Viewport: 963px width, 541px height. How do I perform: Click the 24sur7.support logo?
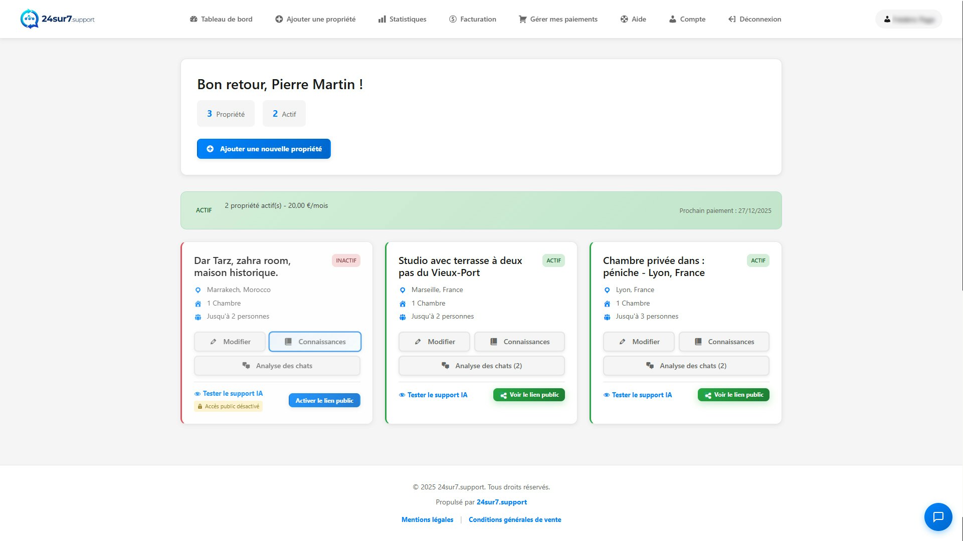coord(58,19)
